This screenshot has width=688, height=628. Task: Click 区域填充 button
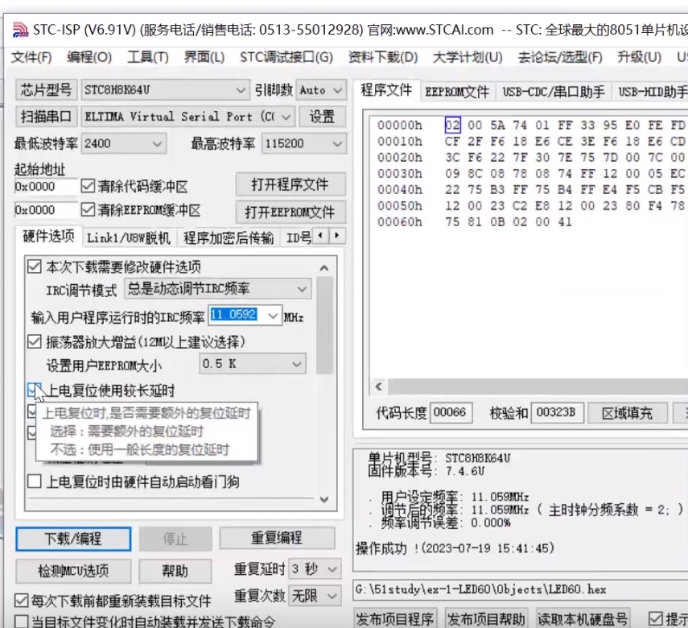[628, 413]
